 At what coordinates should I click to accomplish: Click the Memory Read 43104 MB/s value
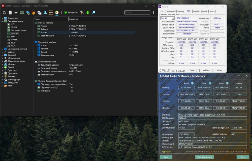(186, 88)
